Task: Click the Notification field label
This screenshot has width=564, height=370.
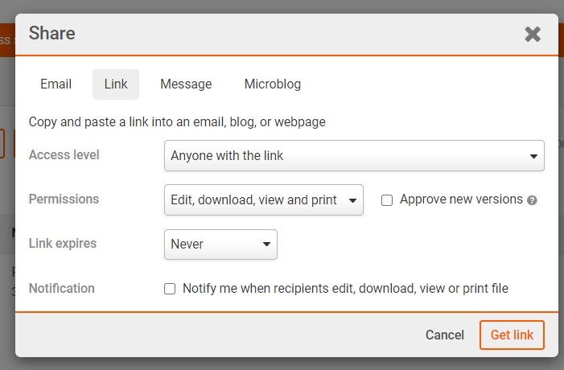Action: [61, 288]
